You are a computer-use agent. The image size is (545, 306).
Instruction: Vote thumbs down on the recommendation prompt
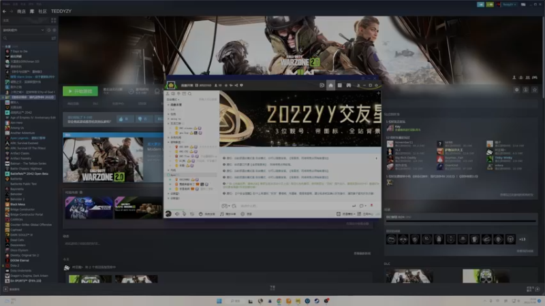(143, 119)
